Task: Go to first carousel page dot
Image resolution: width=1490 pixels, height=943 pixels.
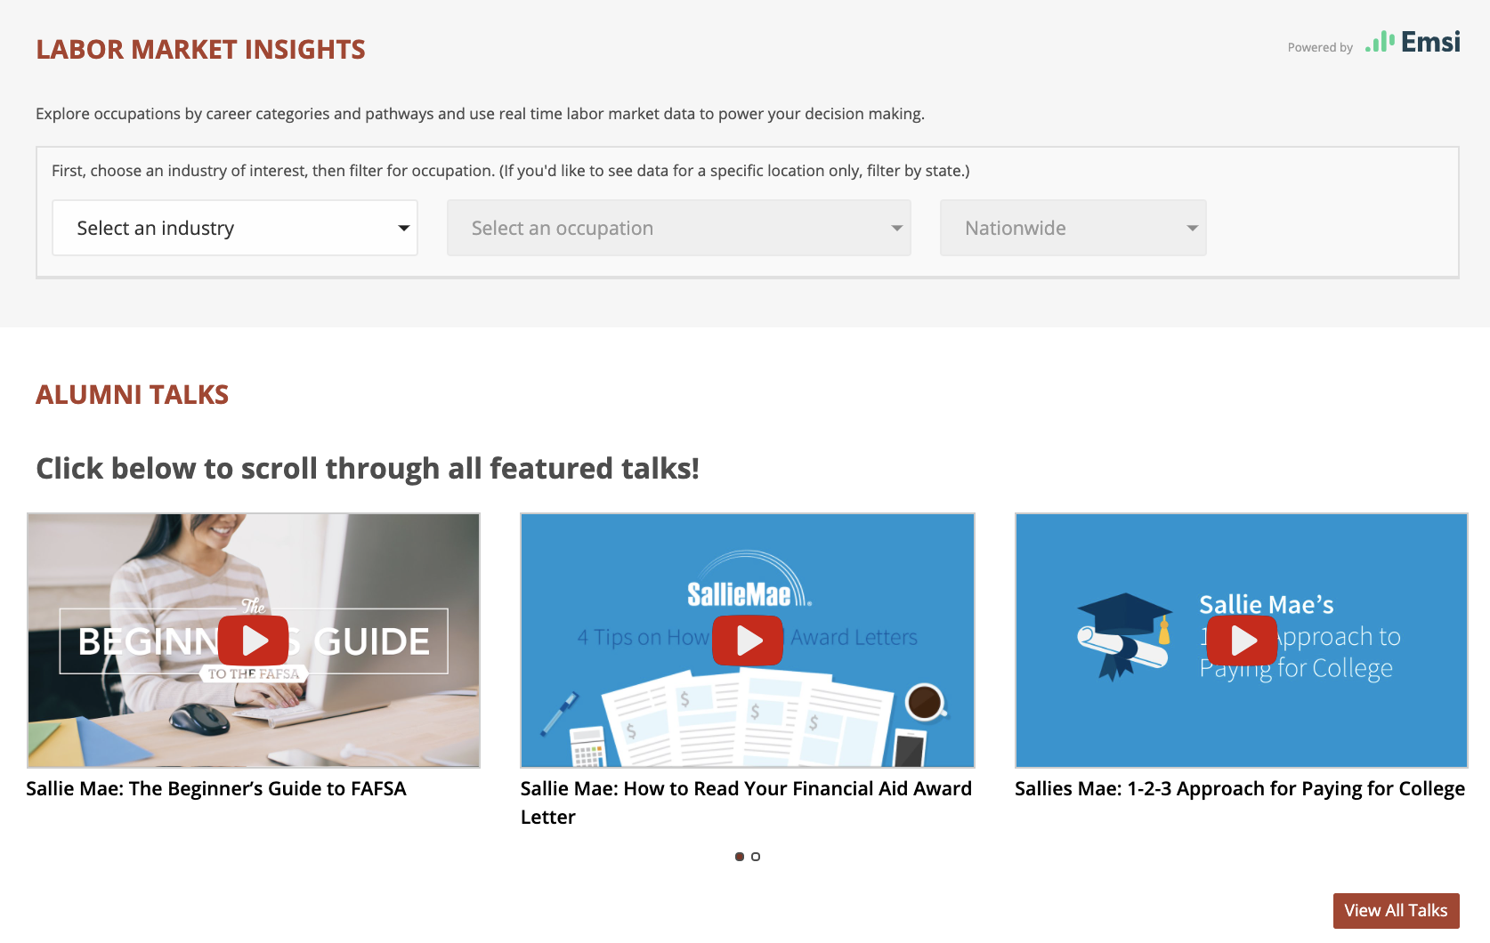Action: coord(740,857)
